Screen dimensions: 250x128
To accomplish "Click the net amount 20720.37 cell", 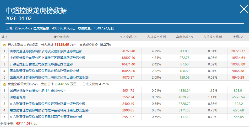I will coord(238,51).
